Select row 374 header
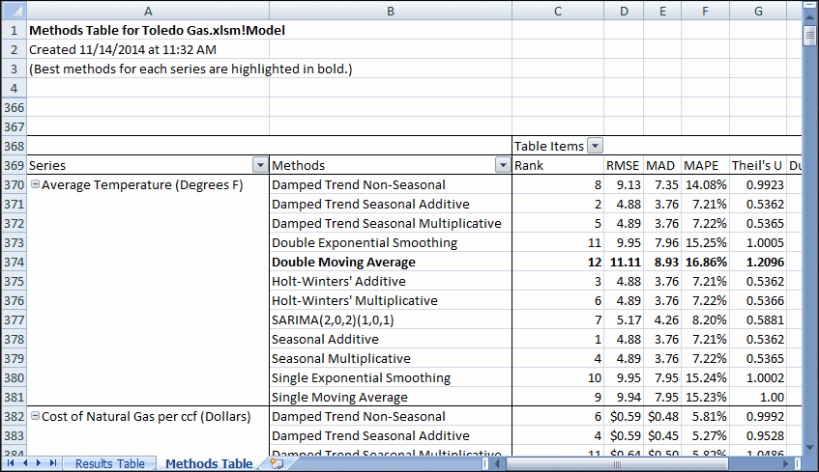Viewport: 819px width, 472px height. [x=14, y=262]
